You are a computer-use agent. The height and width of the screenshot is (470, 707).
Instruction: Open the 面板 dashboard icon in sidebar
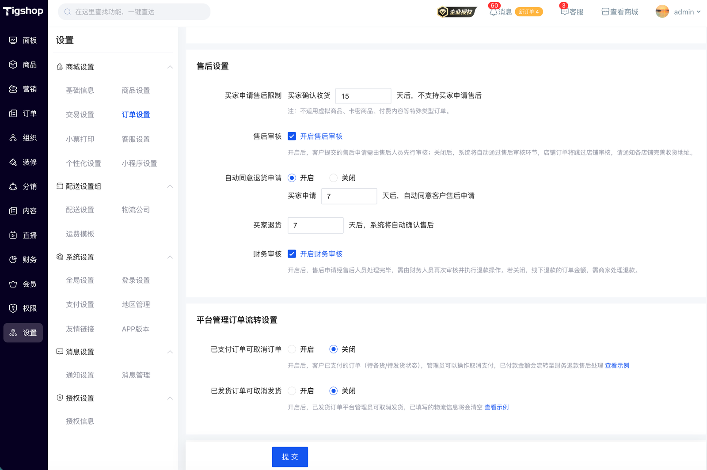(13, 40)
